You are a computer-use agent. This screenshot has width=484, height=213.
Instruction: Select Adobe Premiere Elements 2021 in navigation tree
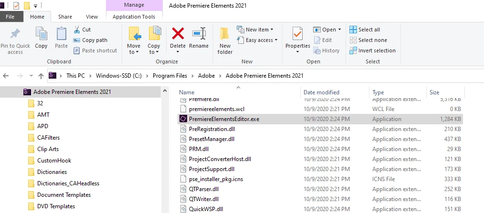[72, 92]
